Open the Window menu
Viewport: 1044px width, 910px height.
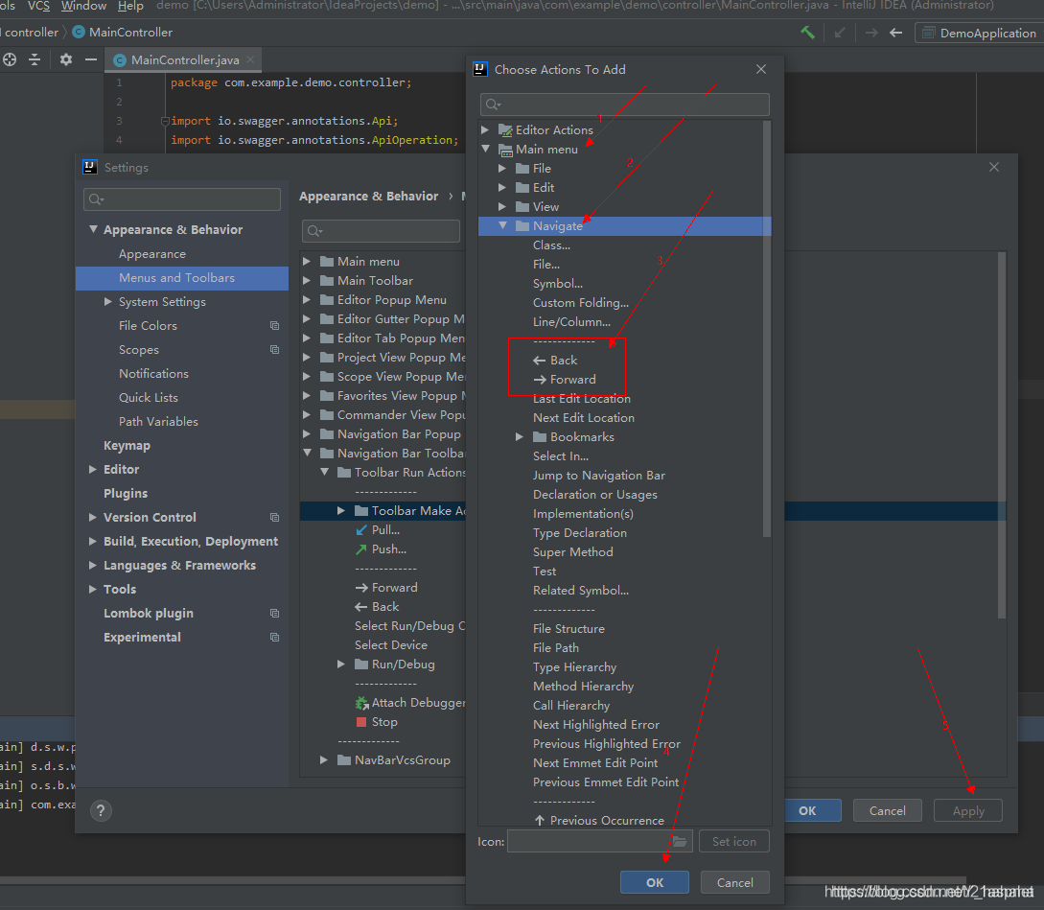pos(84,6)
